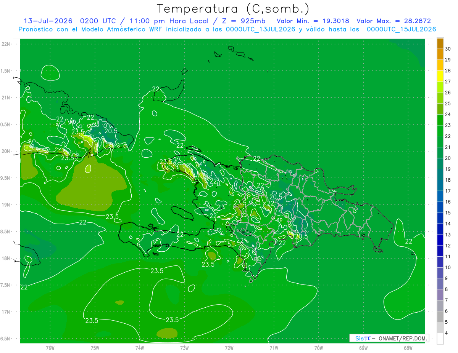The height and width of the screenshot is (353, 458).
Task: Click the 76W longitude axis label
Action: [x=50, y=348]
